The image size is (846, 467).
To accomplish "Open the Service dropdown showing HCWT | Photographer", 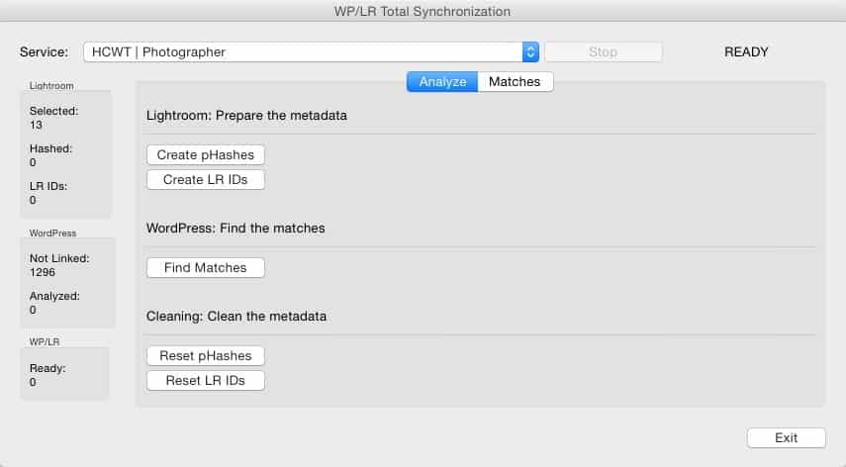I will pyautogui.click(x=311, y=51).
